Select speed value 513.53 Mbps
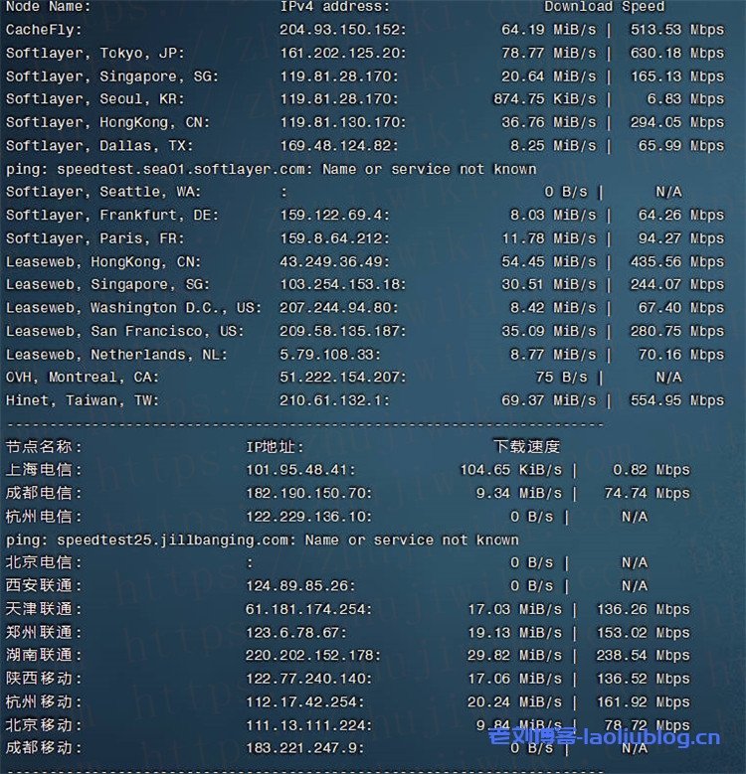The image size is (746, 774). tap(676, 30)
